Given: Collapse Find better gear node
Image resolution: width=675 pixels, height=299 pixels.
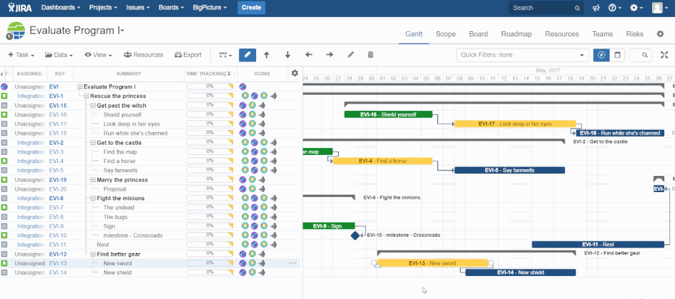Looking at the screenshot, I should point(93,254).
